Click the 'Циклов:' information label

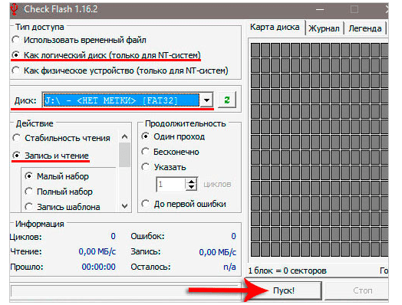tap(25, 237)
